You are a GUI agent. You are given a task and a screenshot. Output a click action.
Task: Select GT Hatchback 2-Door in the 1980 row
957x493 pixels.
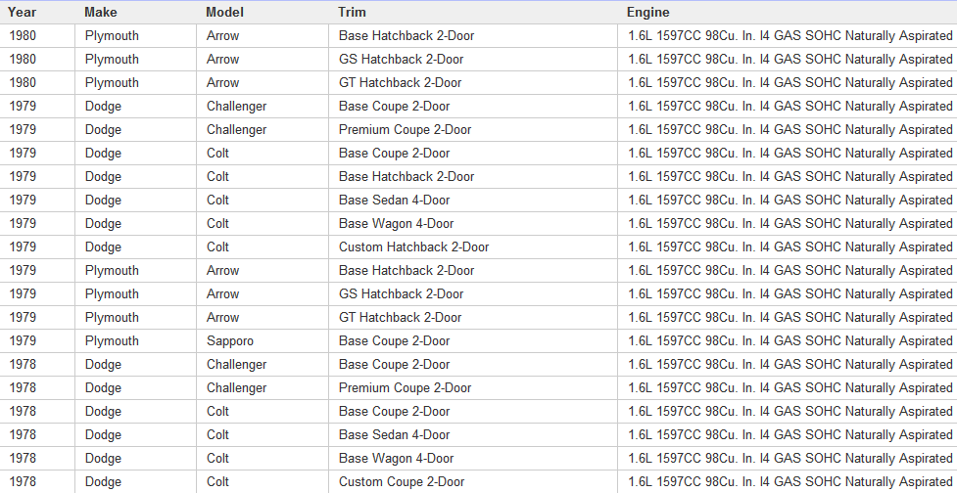point(400,82)
